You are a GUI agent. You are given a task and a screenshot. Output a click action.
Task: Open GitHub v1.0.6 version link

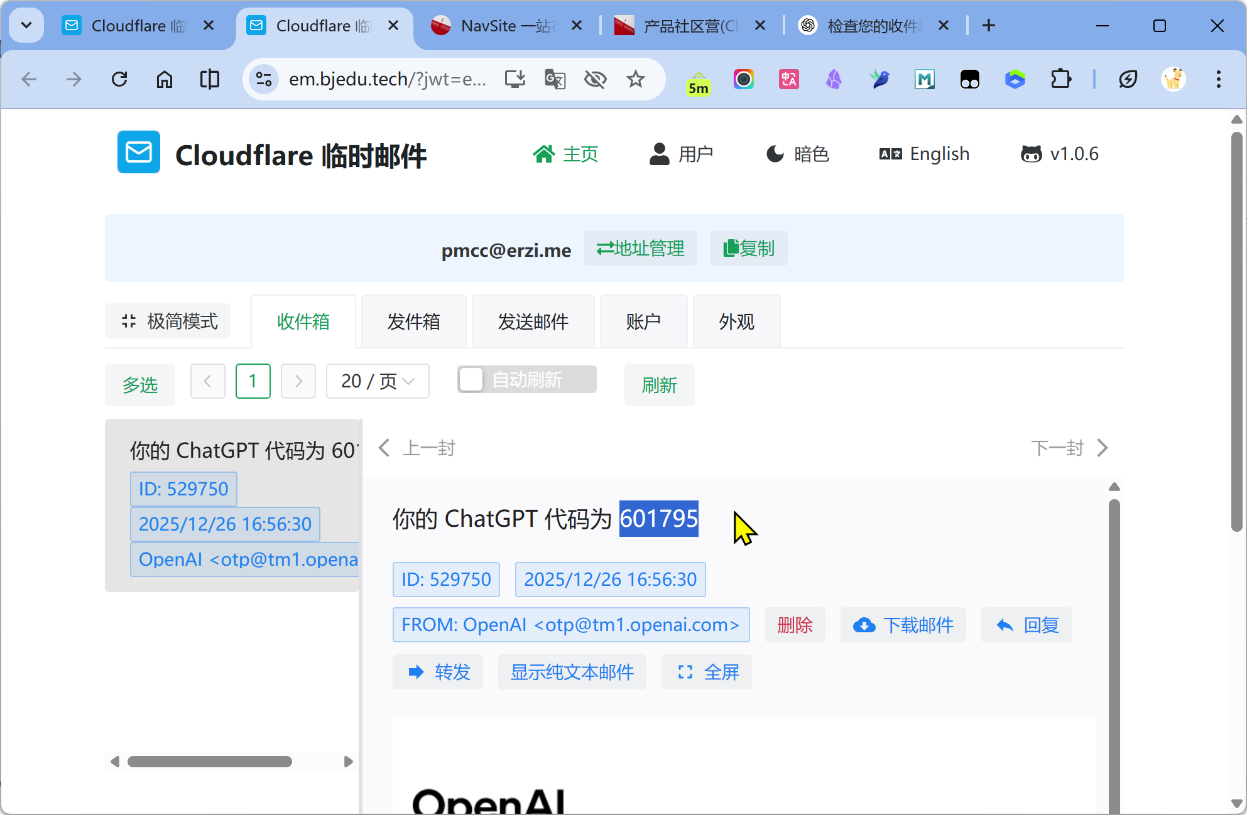[1060, 154]
